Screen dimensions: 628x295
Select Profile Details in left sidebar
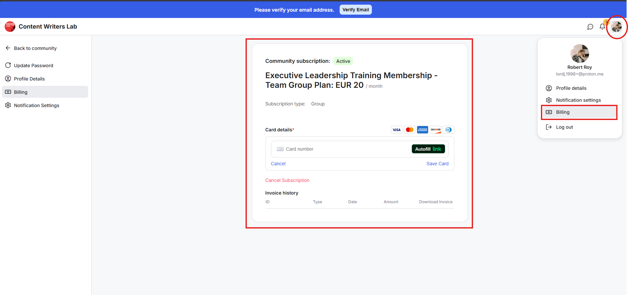point(29,79)
